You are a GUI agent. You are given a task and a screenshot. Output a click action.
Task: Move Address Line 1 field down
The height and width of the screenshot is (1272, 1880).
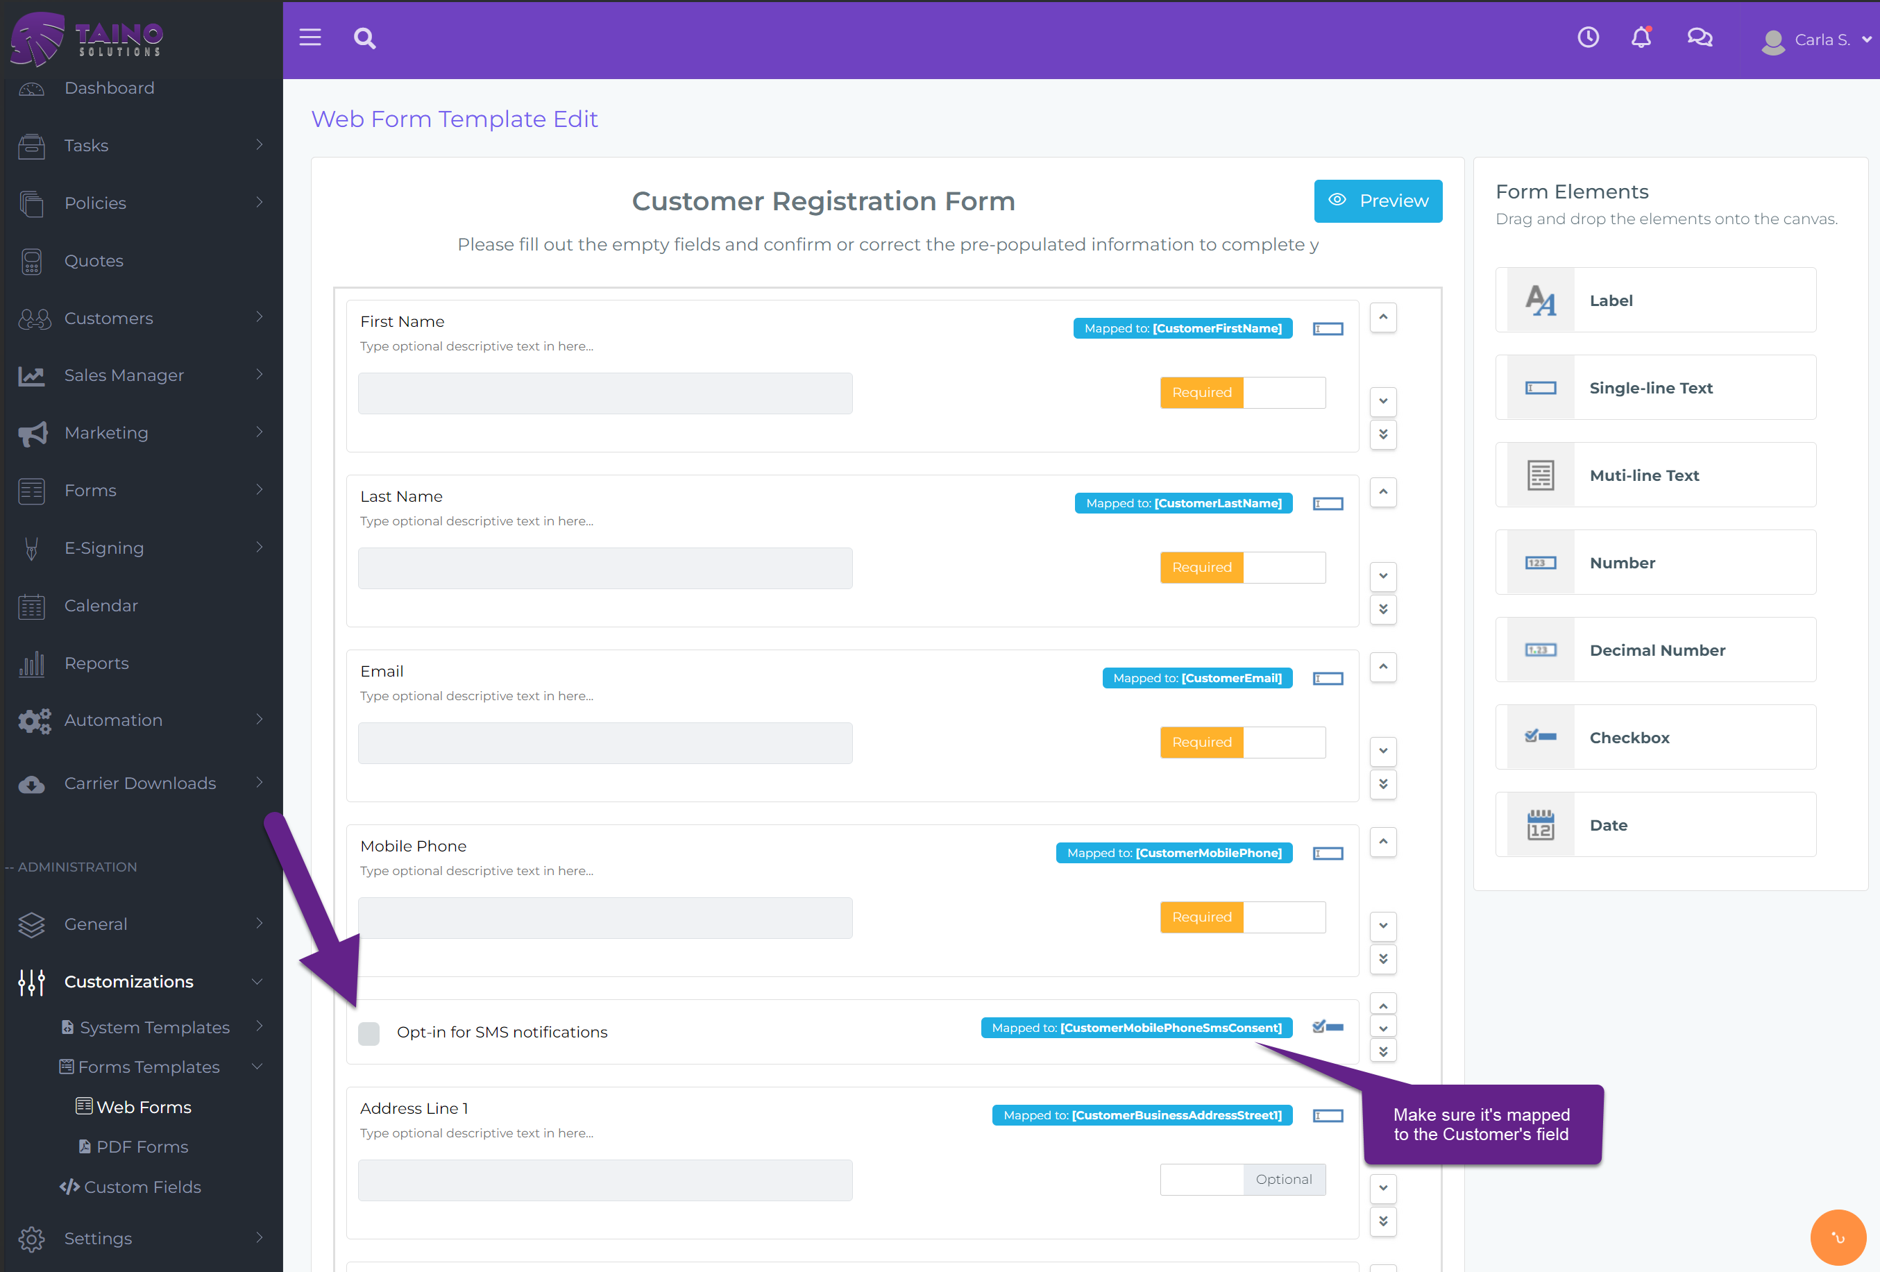click(x=1383, y=1188)
